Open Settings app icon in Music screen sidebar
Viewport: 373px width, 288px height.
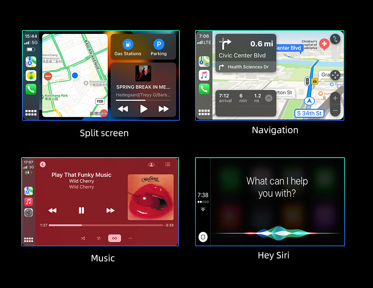[x=29, y=213]
